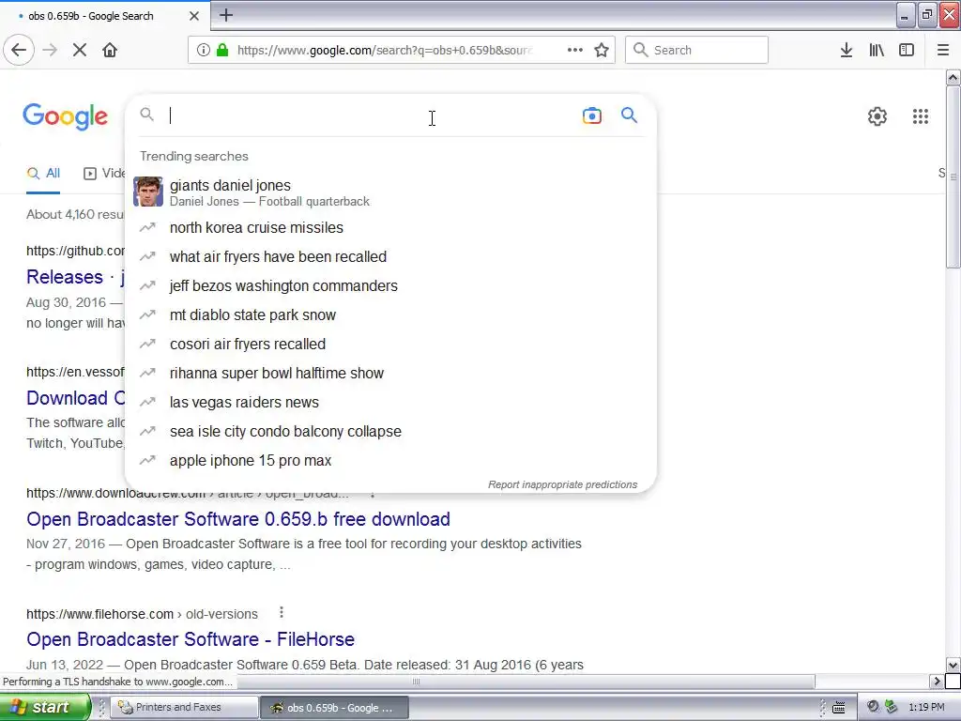The height and width of the screenshot is (721, 961).
Task: Go back with the browser back arrow
Action: tap(19, 50)
